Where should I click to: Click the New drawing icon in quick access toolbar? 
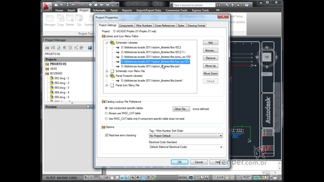(56, 5)
